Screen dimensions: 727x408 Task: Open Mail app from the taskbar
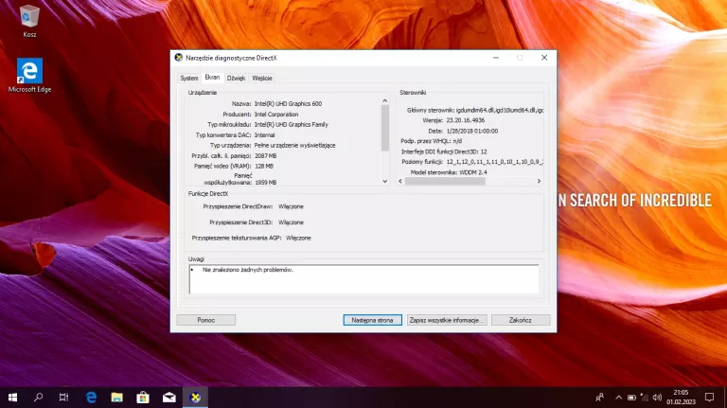(x=169, y=398)
